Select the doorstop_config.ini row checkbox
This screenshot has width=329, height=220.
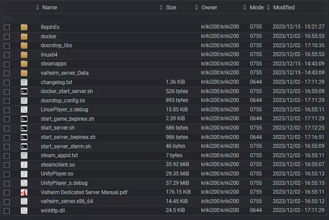pyautogui.click(x=7, y=101)
